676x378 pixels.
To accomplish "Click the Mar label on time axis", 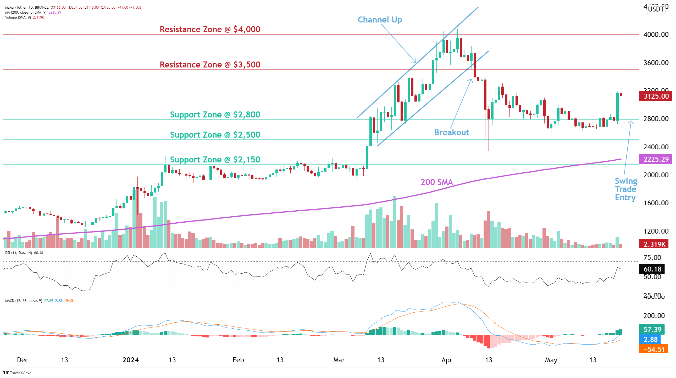I will [339, 360].
